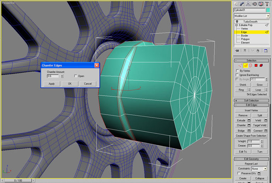The width and height of the screenshot is (272, 183).
Task: Enable the By Vertex checkbox
Action: click(237, 71)
